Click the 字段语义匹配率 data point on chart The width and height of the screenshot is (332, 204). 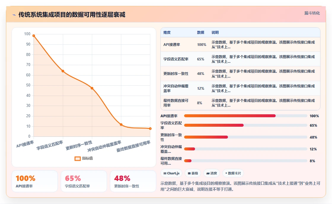click(x=63, y=71)
